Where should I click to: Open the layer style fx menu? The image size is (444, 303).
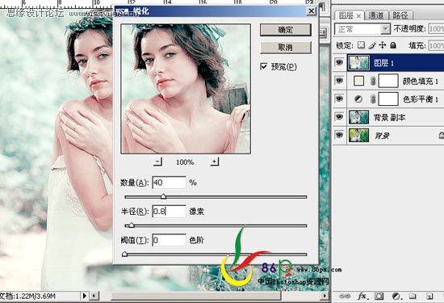pyautogui.click(x=363, y=297)
